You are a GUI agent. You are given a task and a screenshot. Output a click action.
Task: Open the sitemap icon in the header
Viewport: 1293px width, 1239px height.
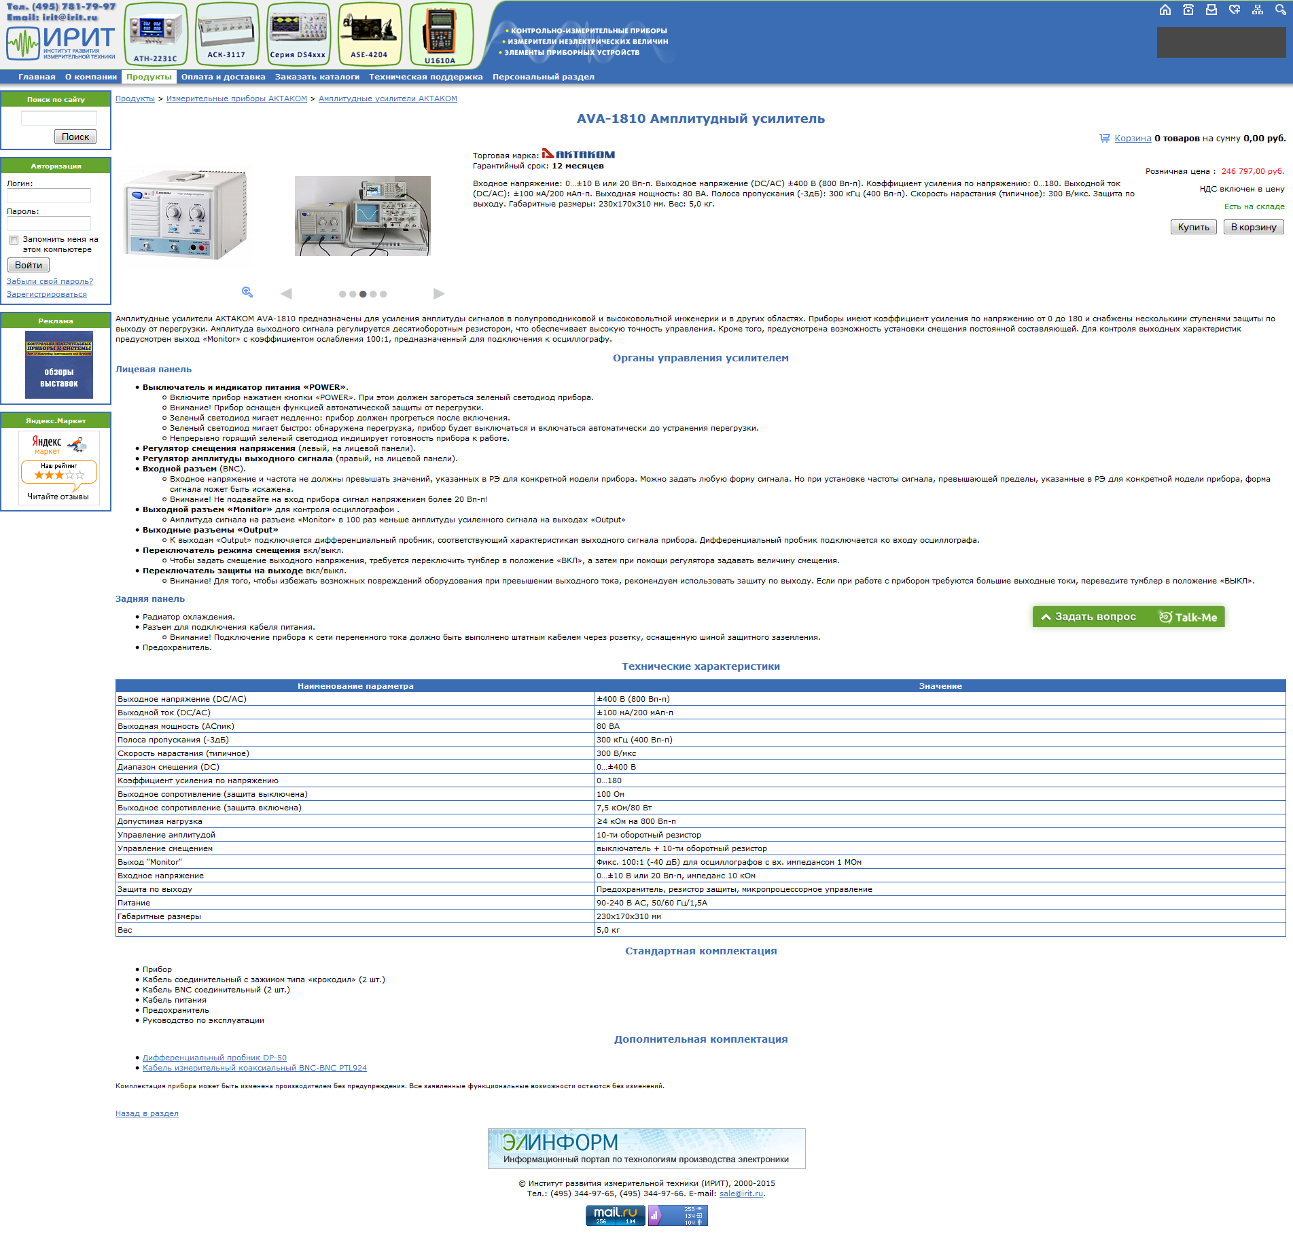1258,10
